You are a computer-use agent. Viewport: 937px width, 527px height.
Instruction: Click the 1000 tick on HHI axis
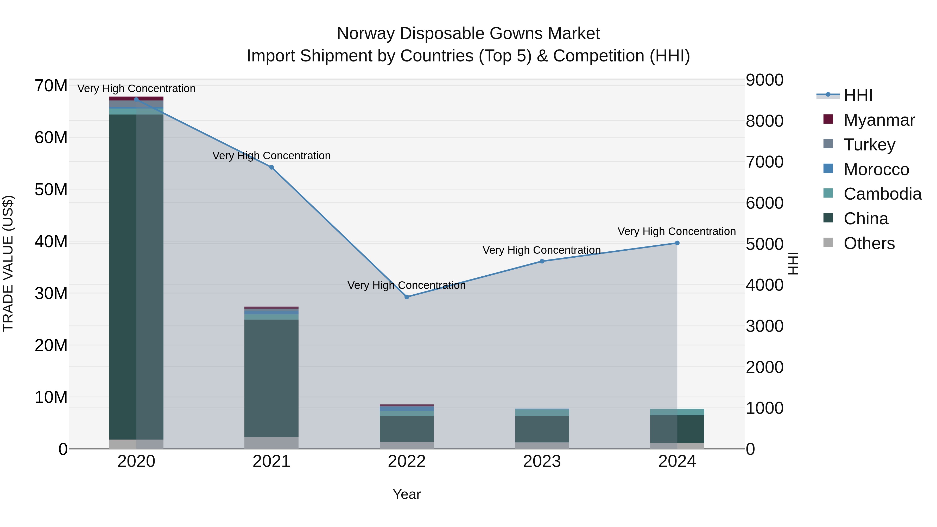point(765,408)
